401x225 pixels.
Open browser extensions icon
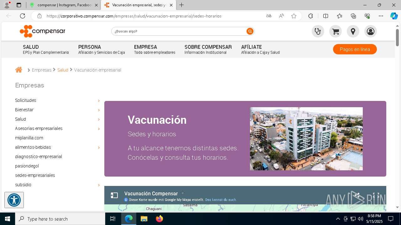tap(310, 16)
